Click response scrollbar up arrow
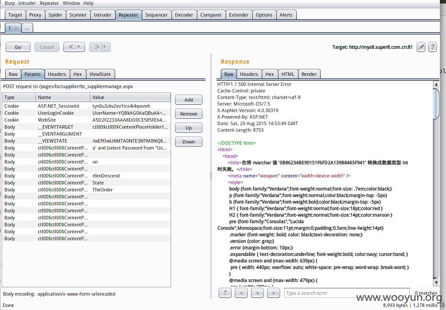Viewport: 446px width, 310px height. tap(436, 84)
